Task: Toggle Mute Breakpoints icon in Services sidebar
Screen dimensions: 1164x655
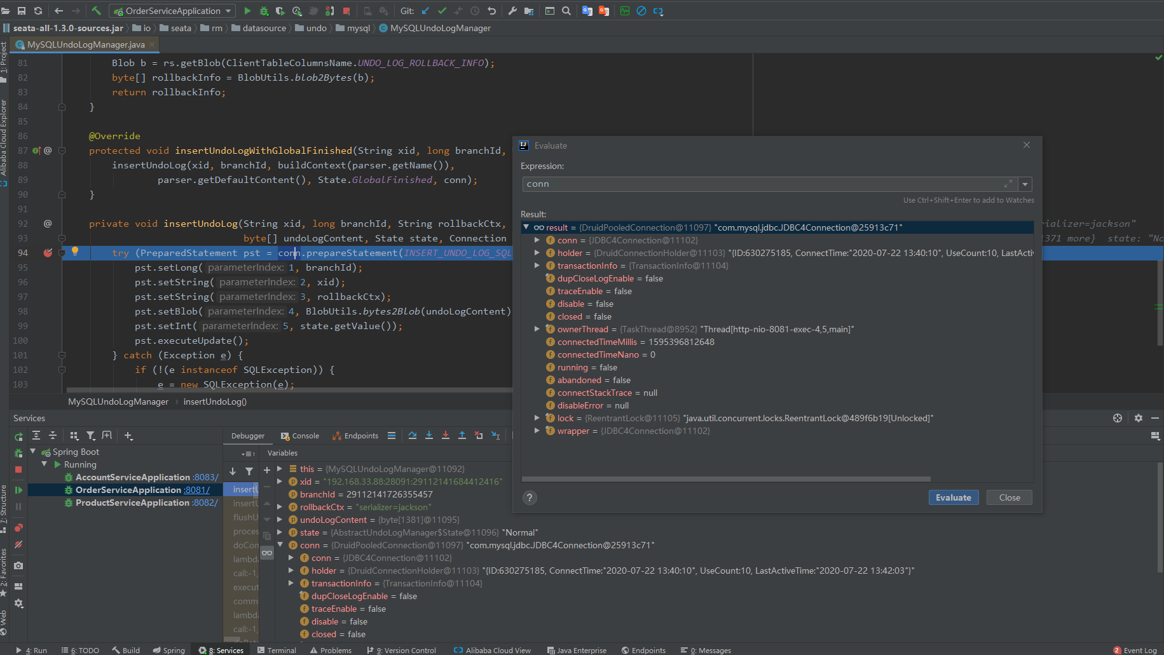Action: (x=18, y=544)
